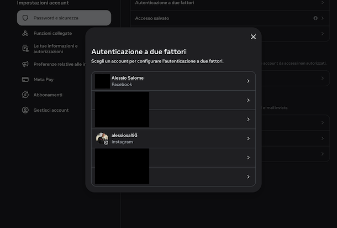Click Impostazioni account sidebar heading

click(43, 3)
